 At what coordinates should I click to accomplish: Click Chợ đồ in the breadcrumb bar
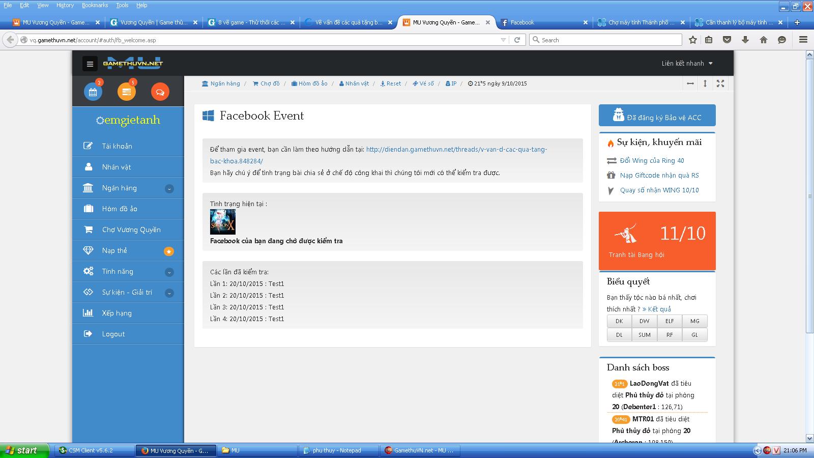coord(266,83)
